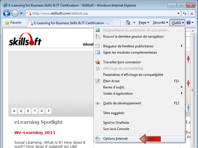Expand the Help dropdown arrow
Viewport: 198px width, 148px height.
[193, 23]
